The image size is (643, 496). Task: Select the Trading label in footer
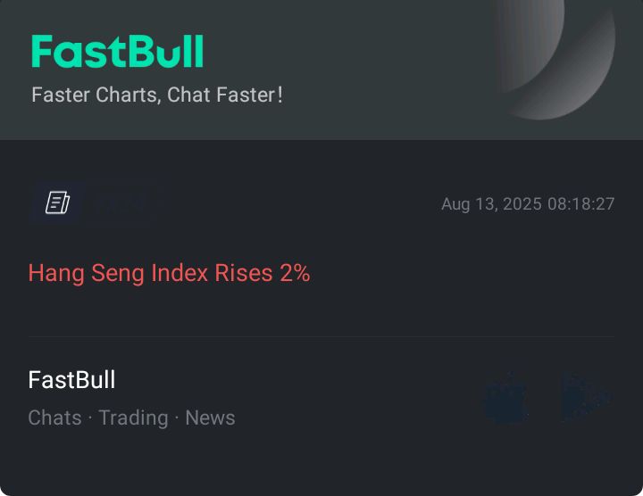pos(134,418)
